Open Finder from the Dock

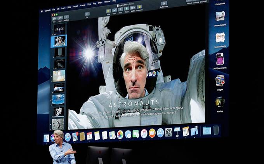point(47,138)
